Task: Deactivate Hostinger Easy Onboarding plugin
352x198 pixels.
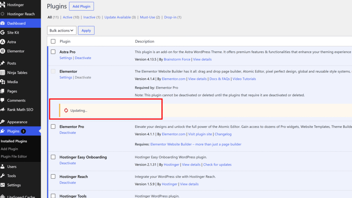Action: (x=68, y=163)
